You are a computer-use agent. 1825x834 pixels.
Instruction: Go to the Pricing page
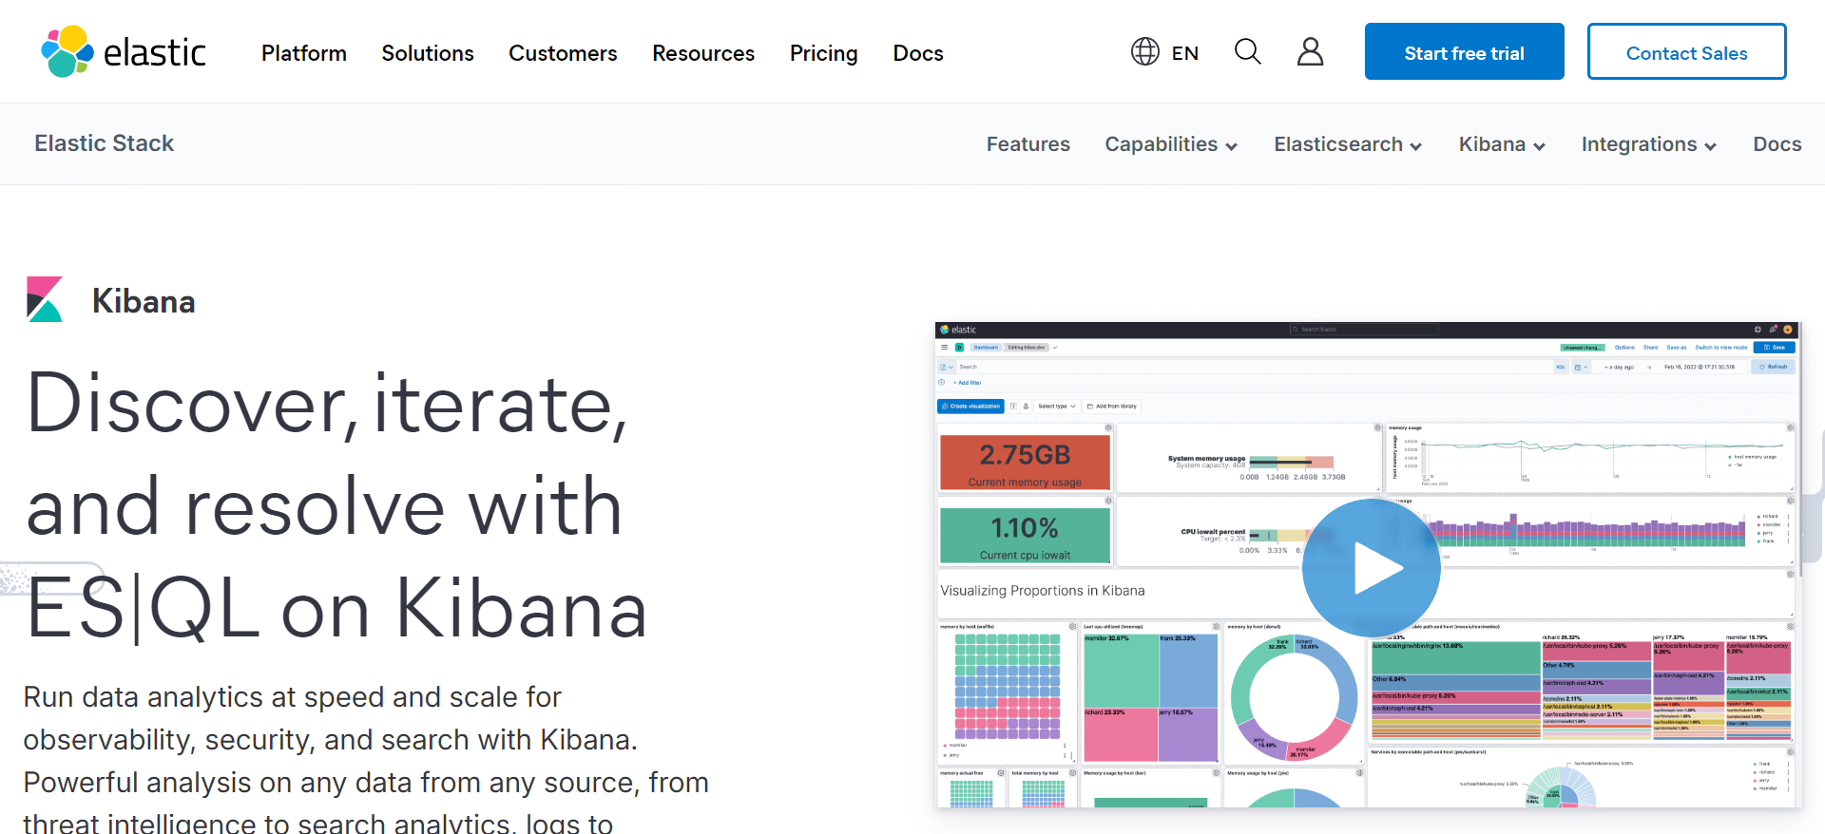[x=823, y=53]
